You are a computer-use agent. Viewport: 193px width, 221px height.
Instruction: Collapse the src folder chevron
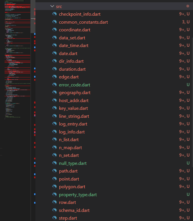tap(52, 6)
